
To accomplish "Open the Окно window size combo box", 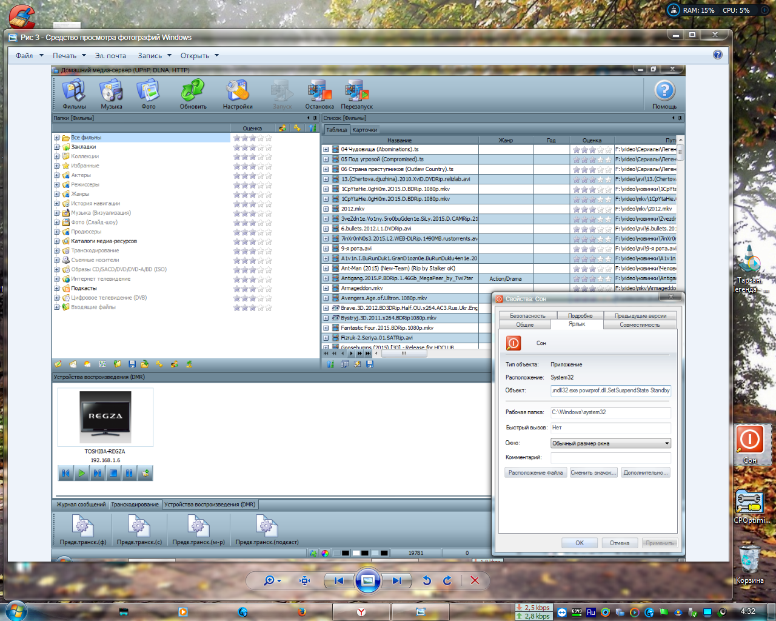I will tap(610, 443).
